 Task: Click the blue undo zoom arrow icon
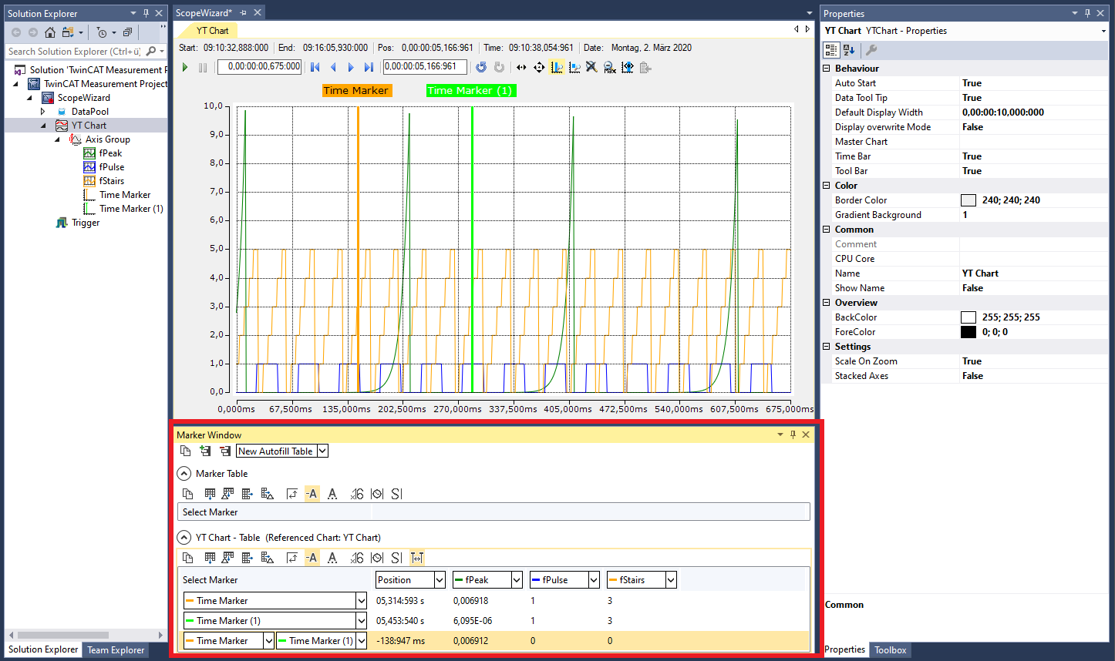(481, 67)
